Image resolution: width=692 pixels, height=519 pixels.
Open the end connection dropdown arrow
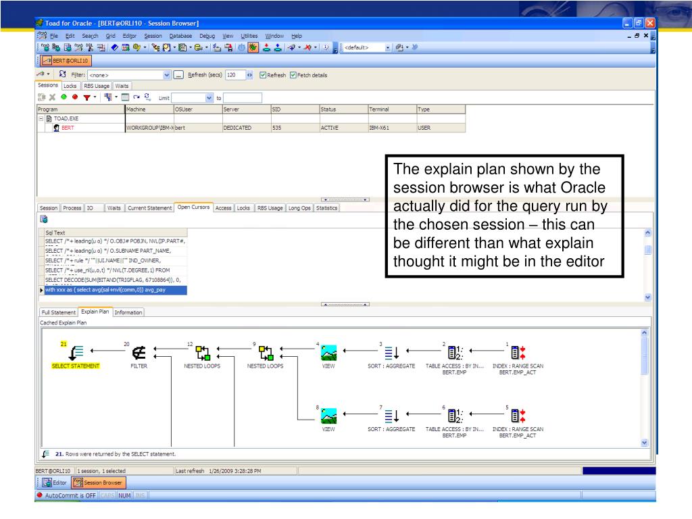316,47
